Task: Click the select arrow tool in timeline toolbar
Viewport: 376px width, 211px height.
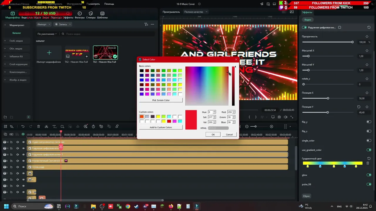Action: [x=12, y=127]
